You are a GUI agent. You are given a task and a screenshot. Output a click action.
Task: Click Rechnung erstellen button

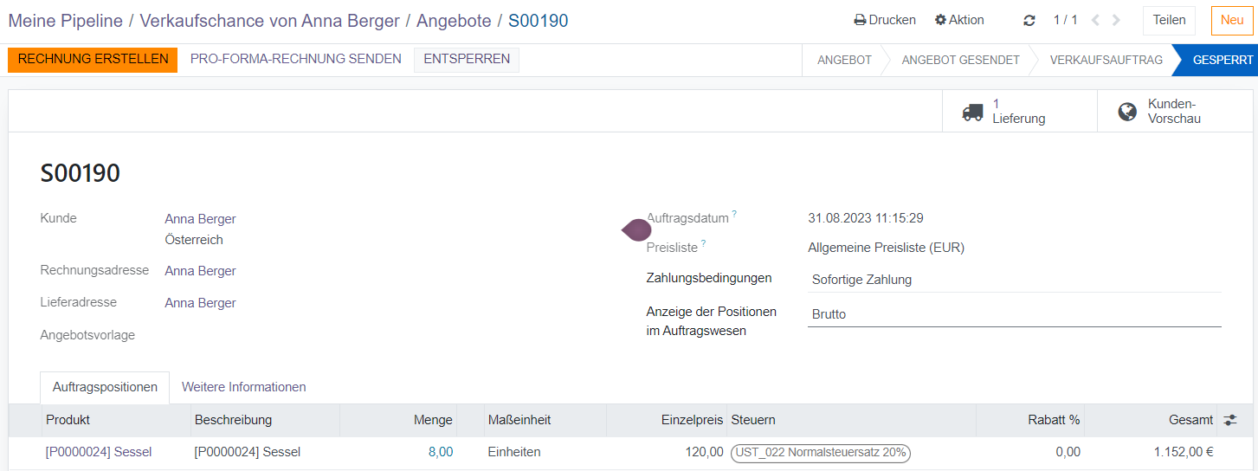point(93,60)
